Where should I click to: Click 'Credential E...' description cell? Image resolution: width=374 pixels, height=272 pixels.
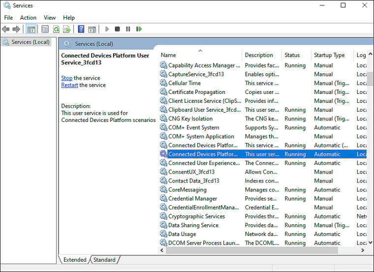[262, 208]
